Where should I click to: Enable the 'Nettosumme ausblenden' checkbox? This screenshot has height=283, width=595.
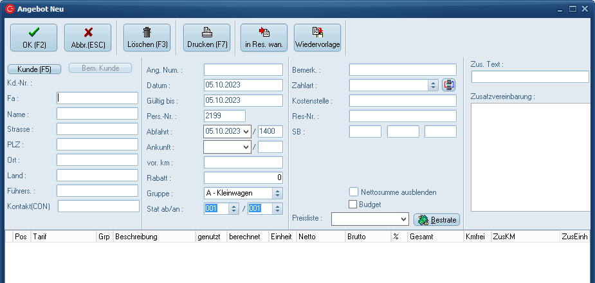click(354, 192)
